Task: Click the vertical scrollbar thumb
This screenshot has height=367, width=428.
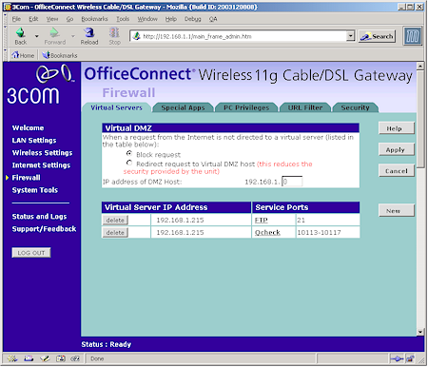Action: tap(420, 119)
